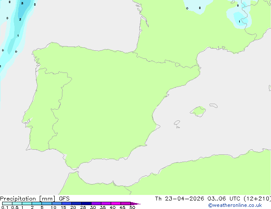This screenshot has height=209, width=271.
Task: Pick the legend swatch between 40 and 45
Action: pos(116,203)
